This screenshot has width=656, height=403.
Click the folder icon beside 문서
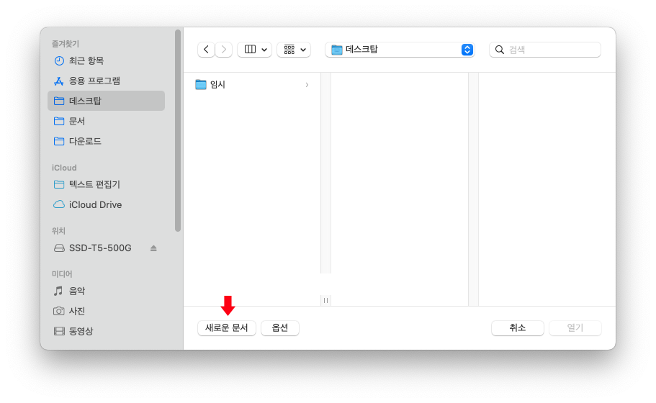point(59,121)
